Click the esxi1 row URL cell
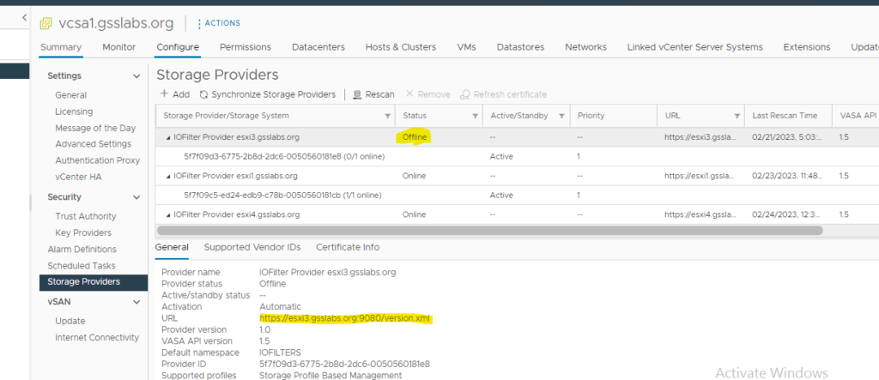Viewport: 879px width, 380px height. [699, 176]
